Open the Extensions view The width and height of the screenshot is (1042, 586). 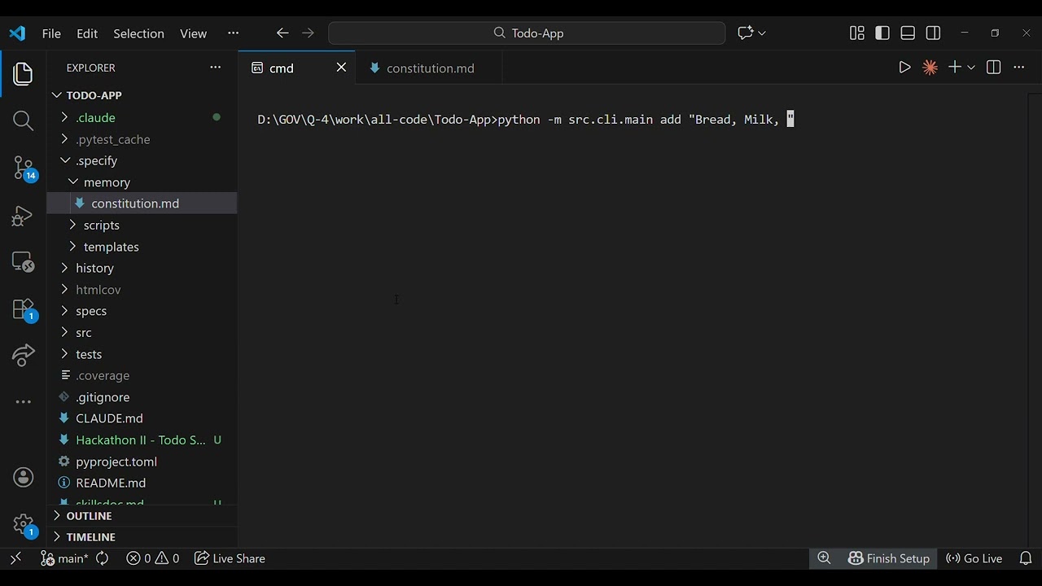(x=23, y=309)
